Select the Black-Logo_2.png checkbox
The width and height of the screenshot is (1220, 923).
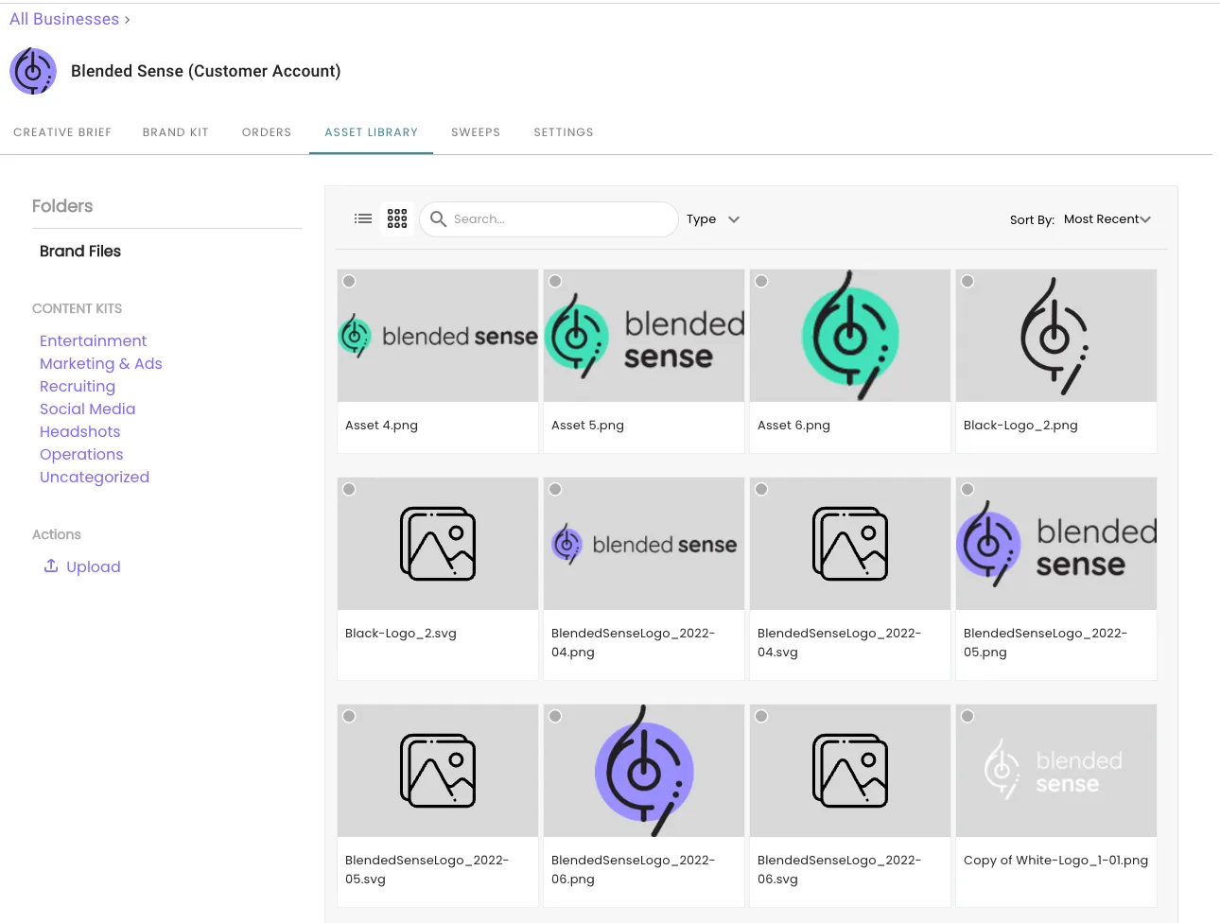point(967,281)
